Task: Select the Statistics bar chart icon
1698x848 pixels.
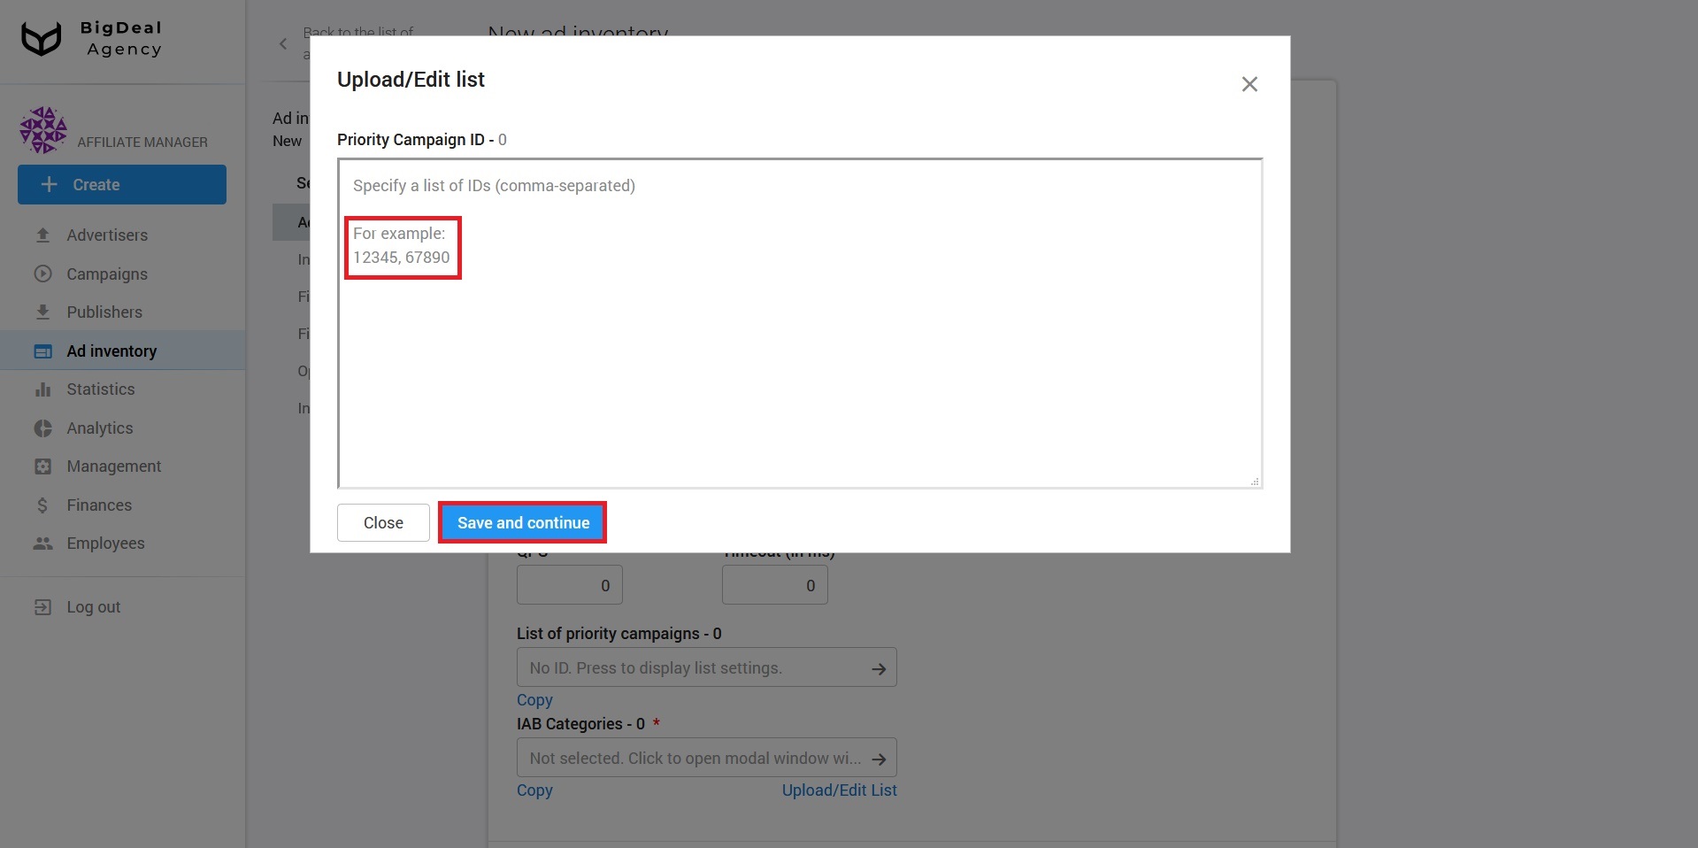Action: point(42,389)
